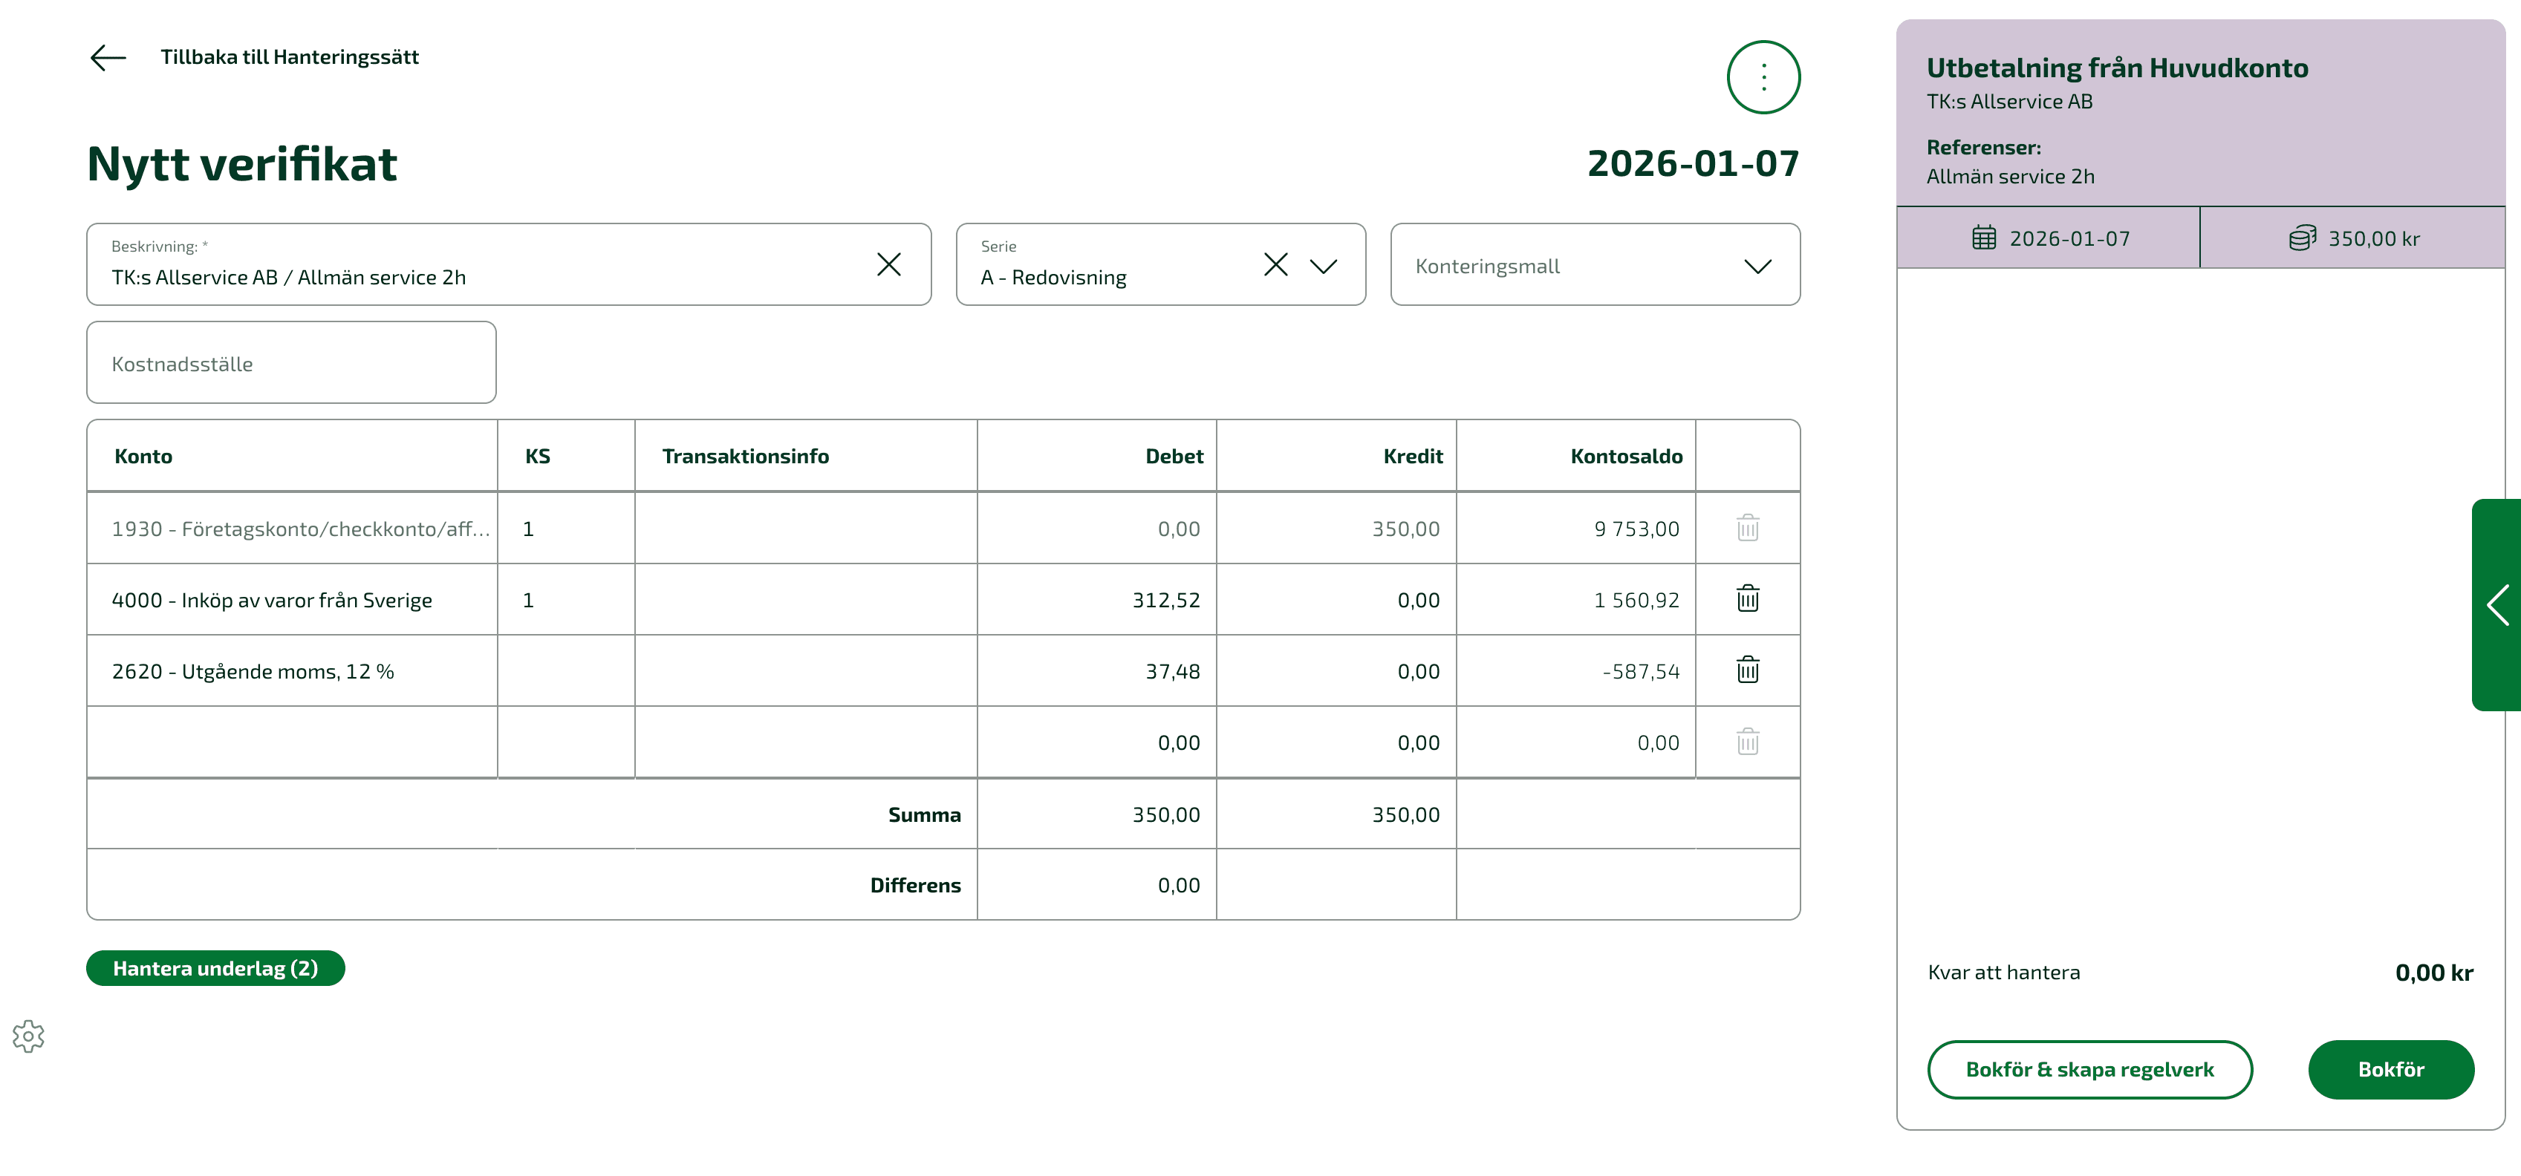Select account 2620 - Utgående moms cell
The width and height of the screenshot is (2521, 1176).
pyautogui.click(x=293, y=671)
